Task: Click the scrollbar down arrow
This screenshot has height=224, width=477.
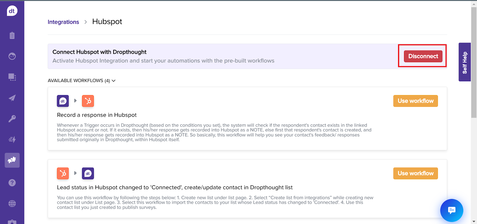Action: pos(474,222)
